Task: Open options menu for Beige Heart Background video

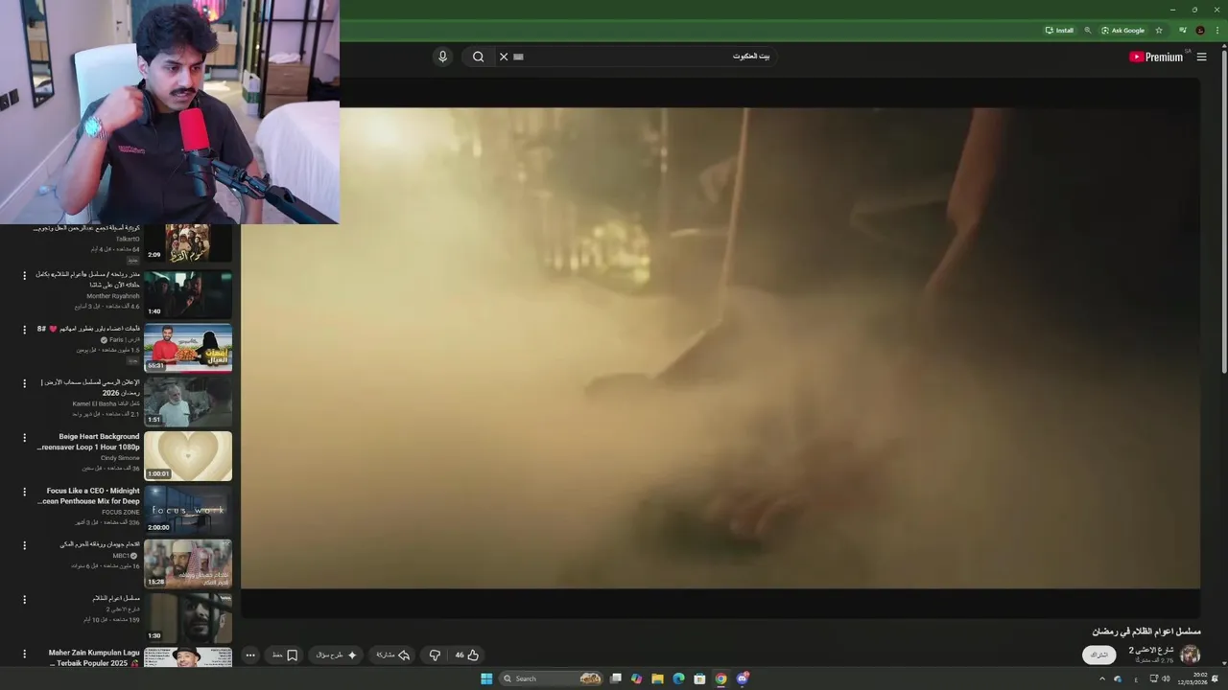Action: (x=25, y=437)
